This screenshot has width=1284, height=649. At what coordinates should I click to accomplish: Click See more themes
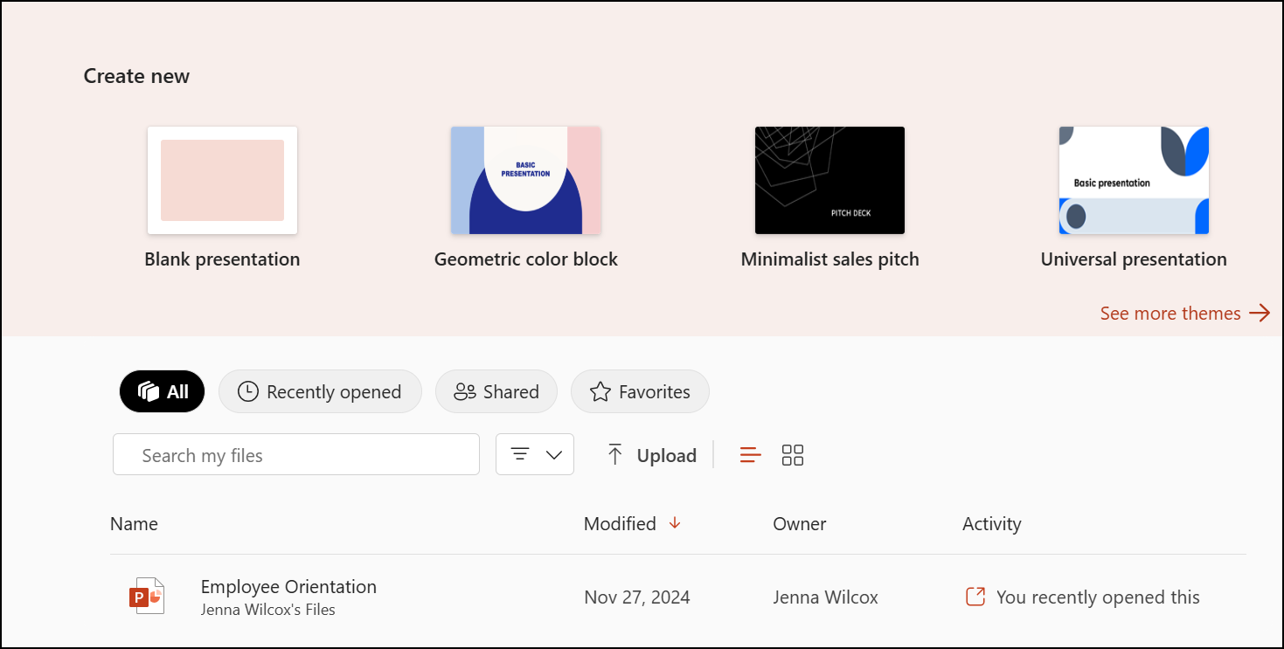[x=1169, y=313]
